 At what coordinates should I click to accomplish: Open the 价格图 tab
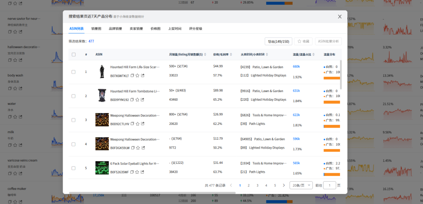[155, 28]
